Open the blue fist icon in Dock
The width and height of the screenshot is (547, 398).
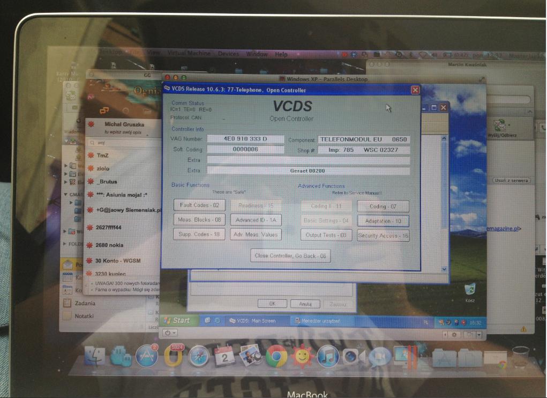point(121,356)
